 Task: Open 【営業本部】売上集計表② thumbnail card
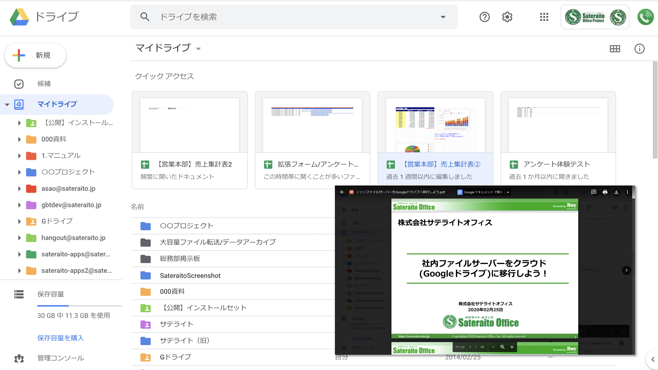(x=435, y=139)
